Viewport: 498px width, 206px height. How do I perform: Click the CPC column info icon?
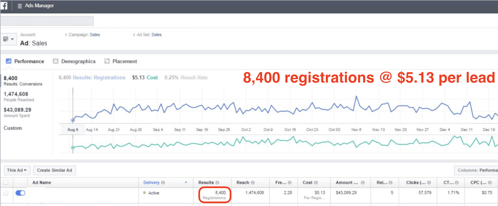pyautogui.click(x=490, y=182)
